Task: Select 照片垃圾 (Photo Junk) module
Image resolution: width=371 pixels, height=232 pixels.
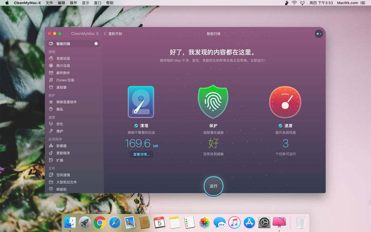Action: click(63, 66)
